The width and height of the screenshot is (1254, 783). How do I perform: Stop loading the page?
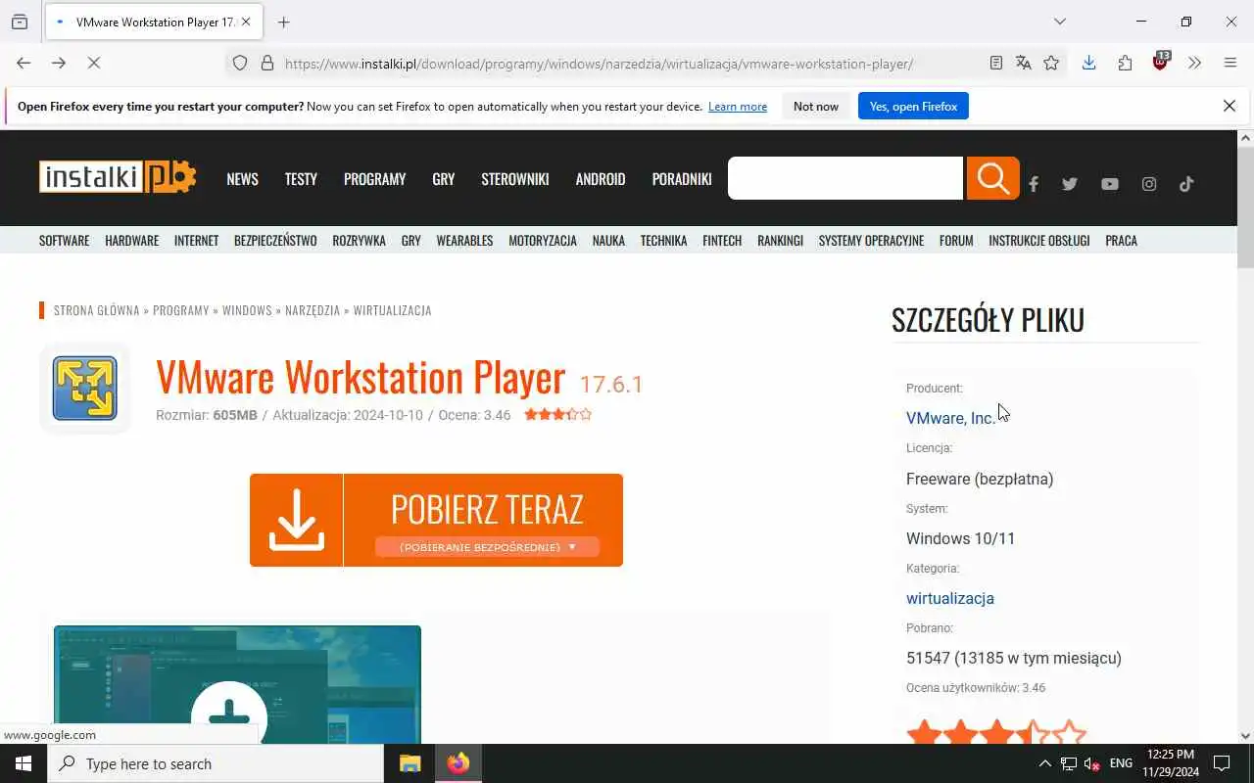[94, 63]
